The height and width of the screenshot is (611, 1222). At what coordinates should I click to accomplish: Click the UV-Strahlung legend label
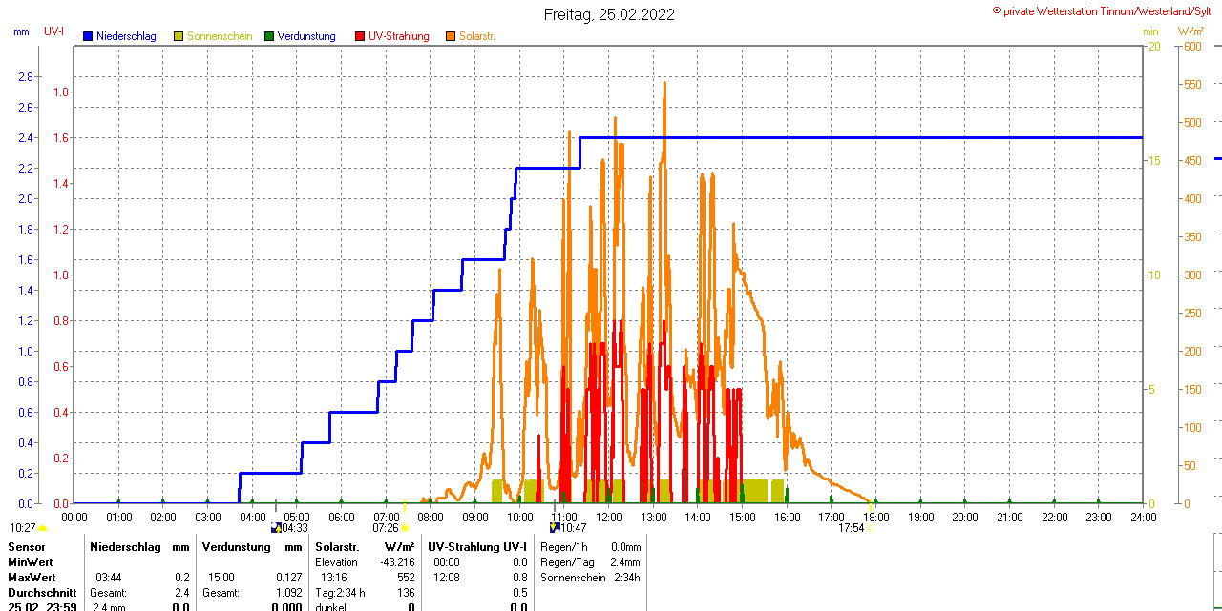pyautogui.click(x=399, y=36)
